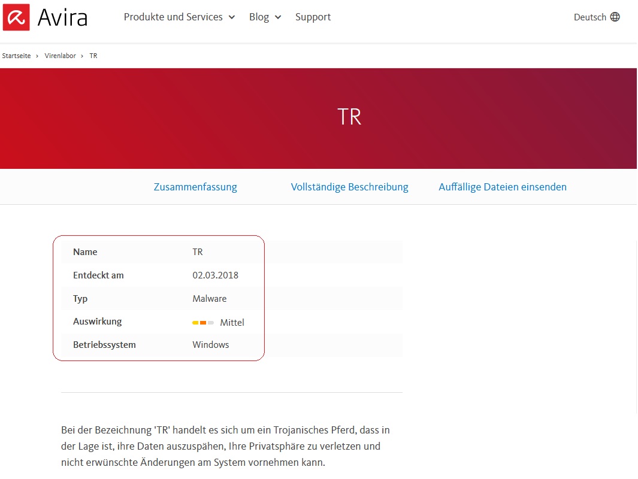This screenshot has width=638, height=479.
Task: Select the Auswirkung label
Action: [97, 322]
